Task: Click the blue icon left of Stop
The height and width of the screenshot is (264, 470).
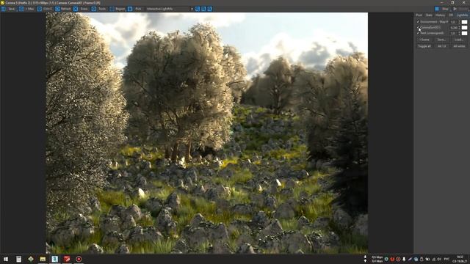Action: click(437, 9)
